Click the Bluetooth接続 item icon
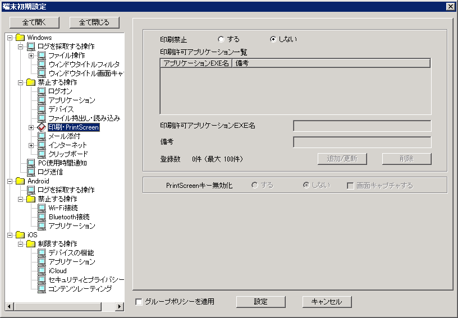 pos(42,217)
